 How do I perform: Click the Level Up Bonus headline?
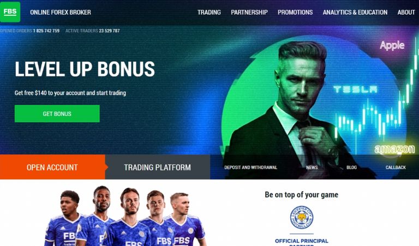coord(85,69)
